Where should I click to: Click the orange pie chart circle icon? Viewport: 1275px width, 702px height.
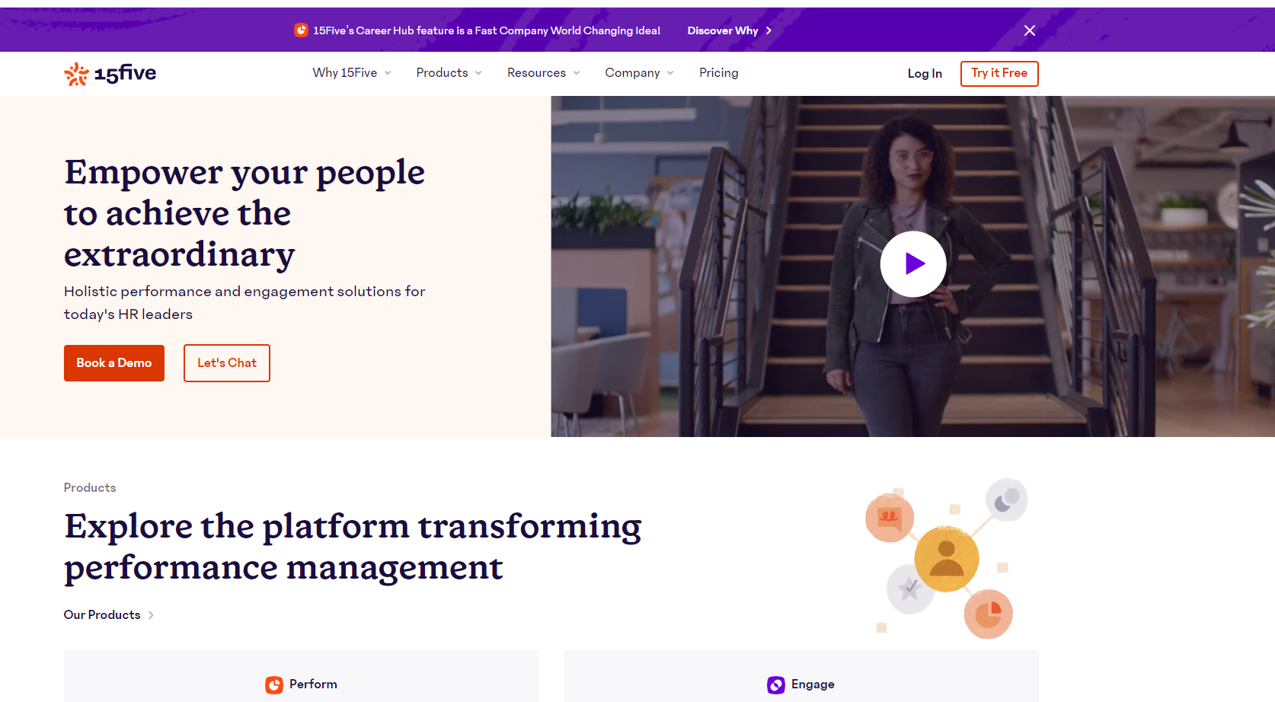[989, 614]
